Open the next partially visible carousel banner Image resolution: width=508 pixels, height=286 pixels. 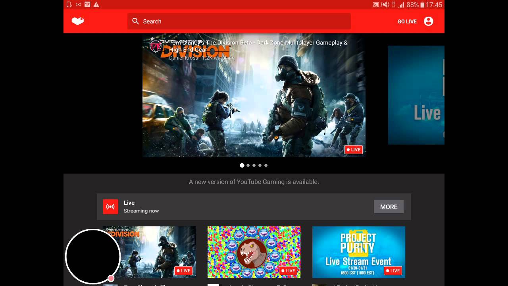pyautogui.click(x=416, y=95)
